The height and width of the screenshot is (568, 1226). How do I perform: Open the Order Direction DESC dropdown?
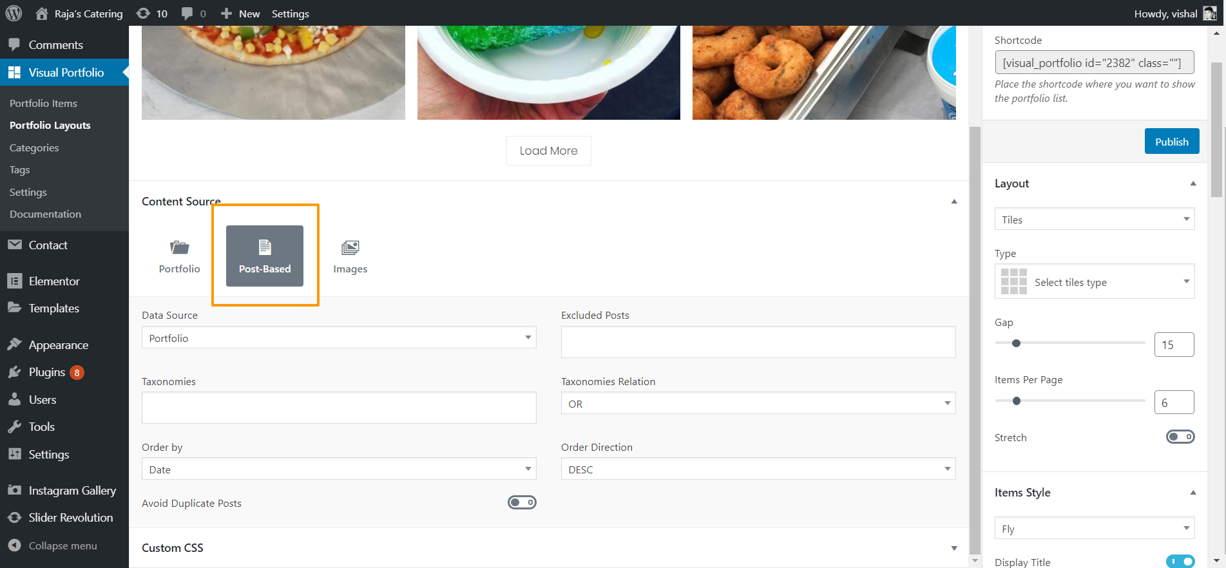(758, 469)
